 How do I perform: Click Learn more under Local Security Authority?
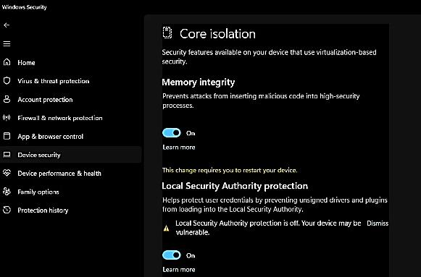click(179, 270)
